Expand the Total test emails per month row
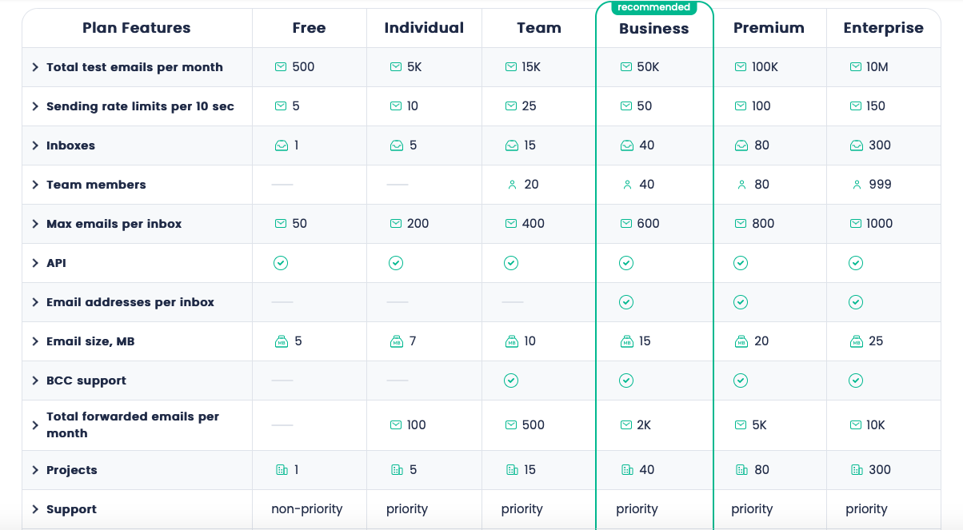Screen dimensions: 963x530 (x=35, y=67)
